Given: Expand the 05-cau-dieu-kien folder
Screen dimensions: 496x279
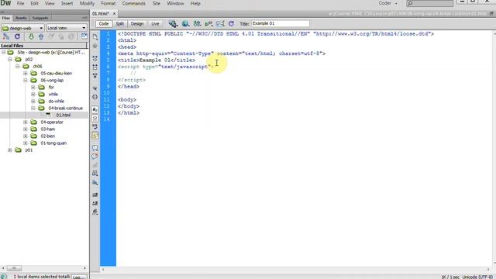Looking at the screenshot, I should (x=26, y=73).
